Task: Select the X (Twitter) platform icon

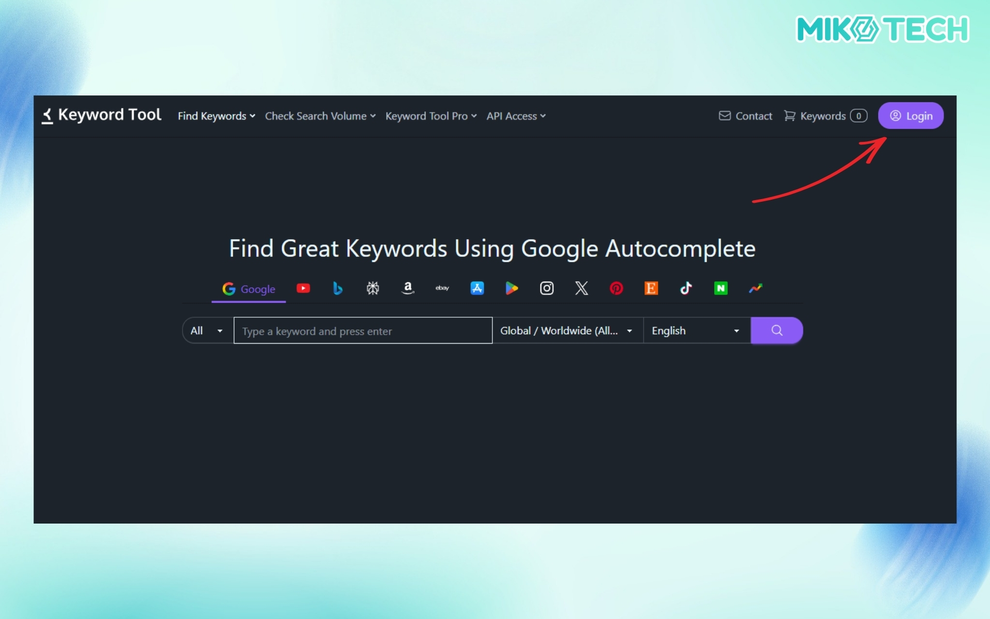Action: (582, 288)
